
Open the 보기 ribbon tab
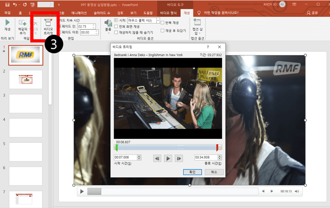coord(133,13)
